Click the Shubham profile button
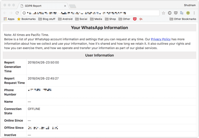The height and width of the screenshot is (138, 199). point(190,5)
